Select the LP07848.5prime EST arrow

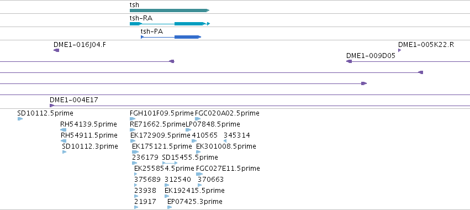188,130
